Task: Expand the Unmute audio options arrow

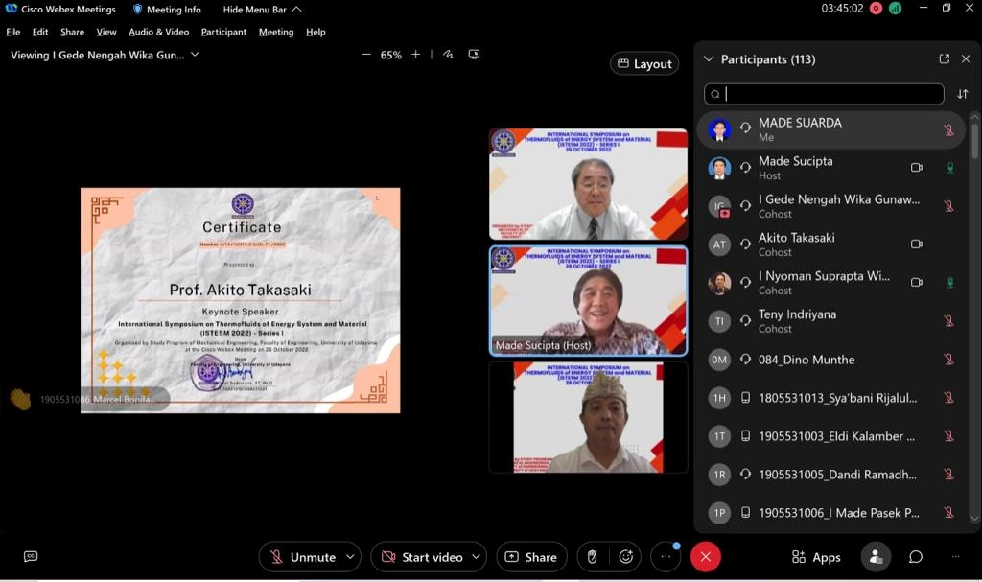Action: click(350, 557)
